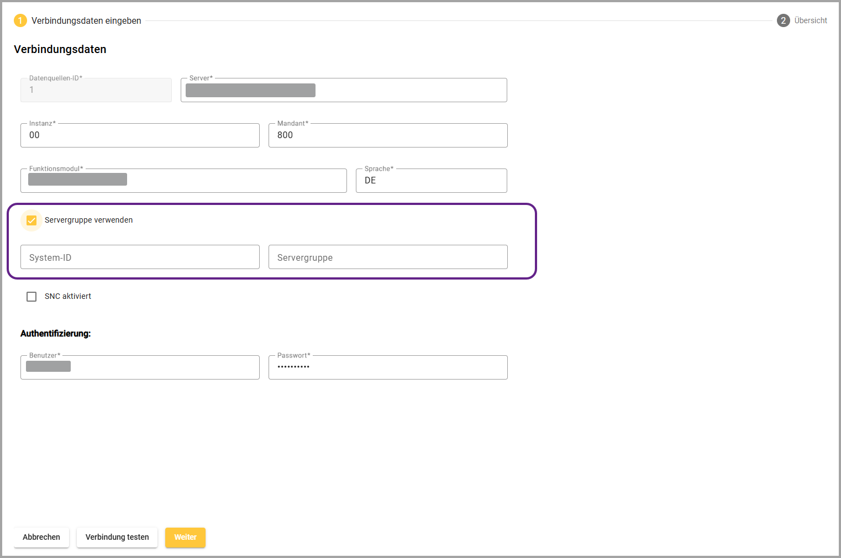
Task: Focus the System-ID input field
Action: click(x=140, y=257)
